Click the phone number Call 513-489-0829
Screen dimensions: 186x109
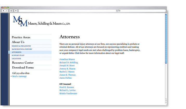click(x=21, y=73)
